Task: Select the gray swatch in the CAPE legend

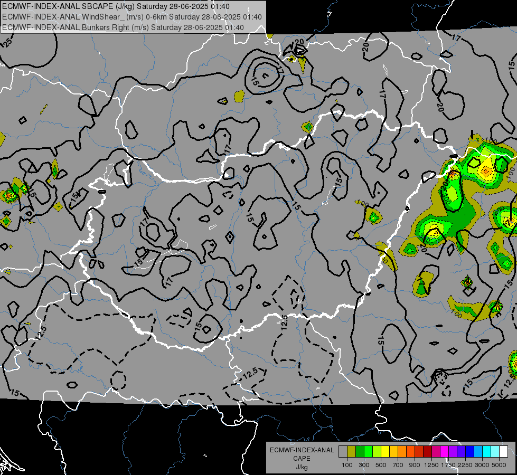Action: pyautogui.click(x=343, y=451)
